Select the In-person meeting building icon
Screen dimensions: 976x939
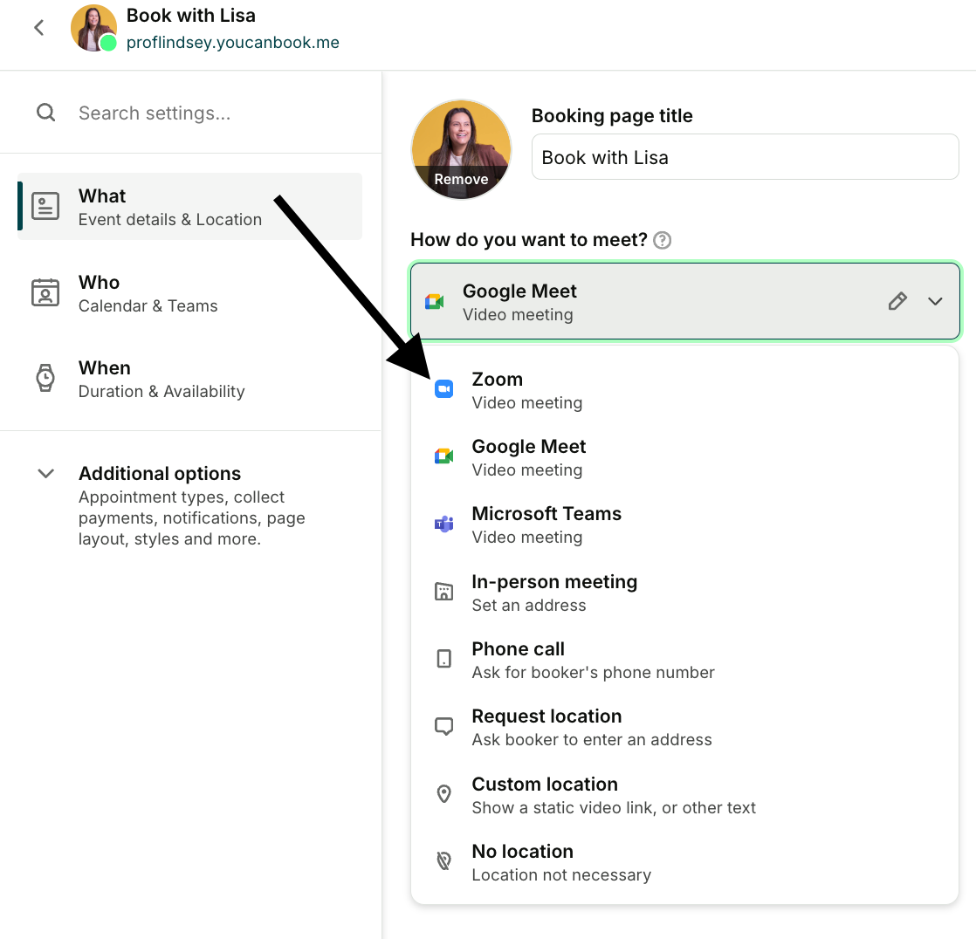[443, 591]
